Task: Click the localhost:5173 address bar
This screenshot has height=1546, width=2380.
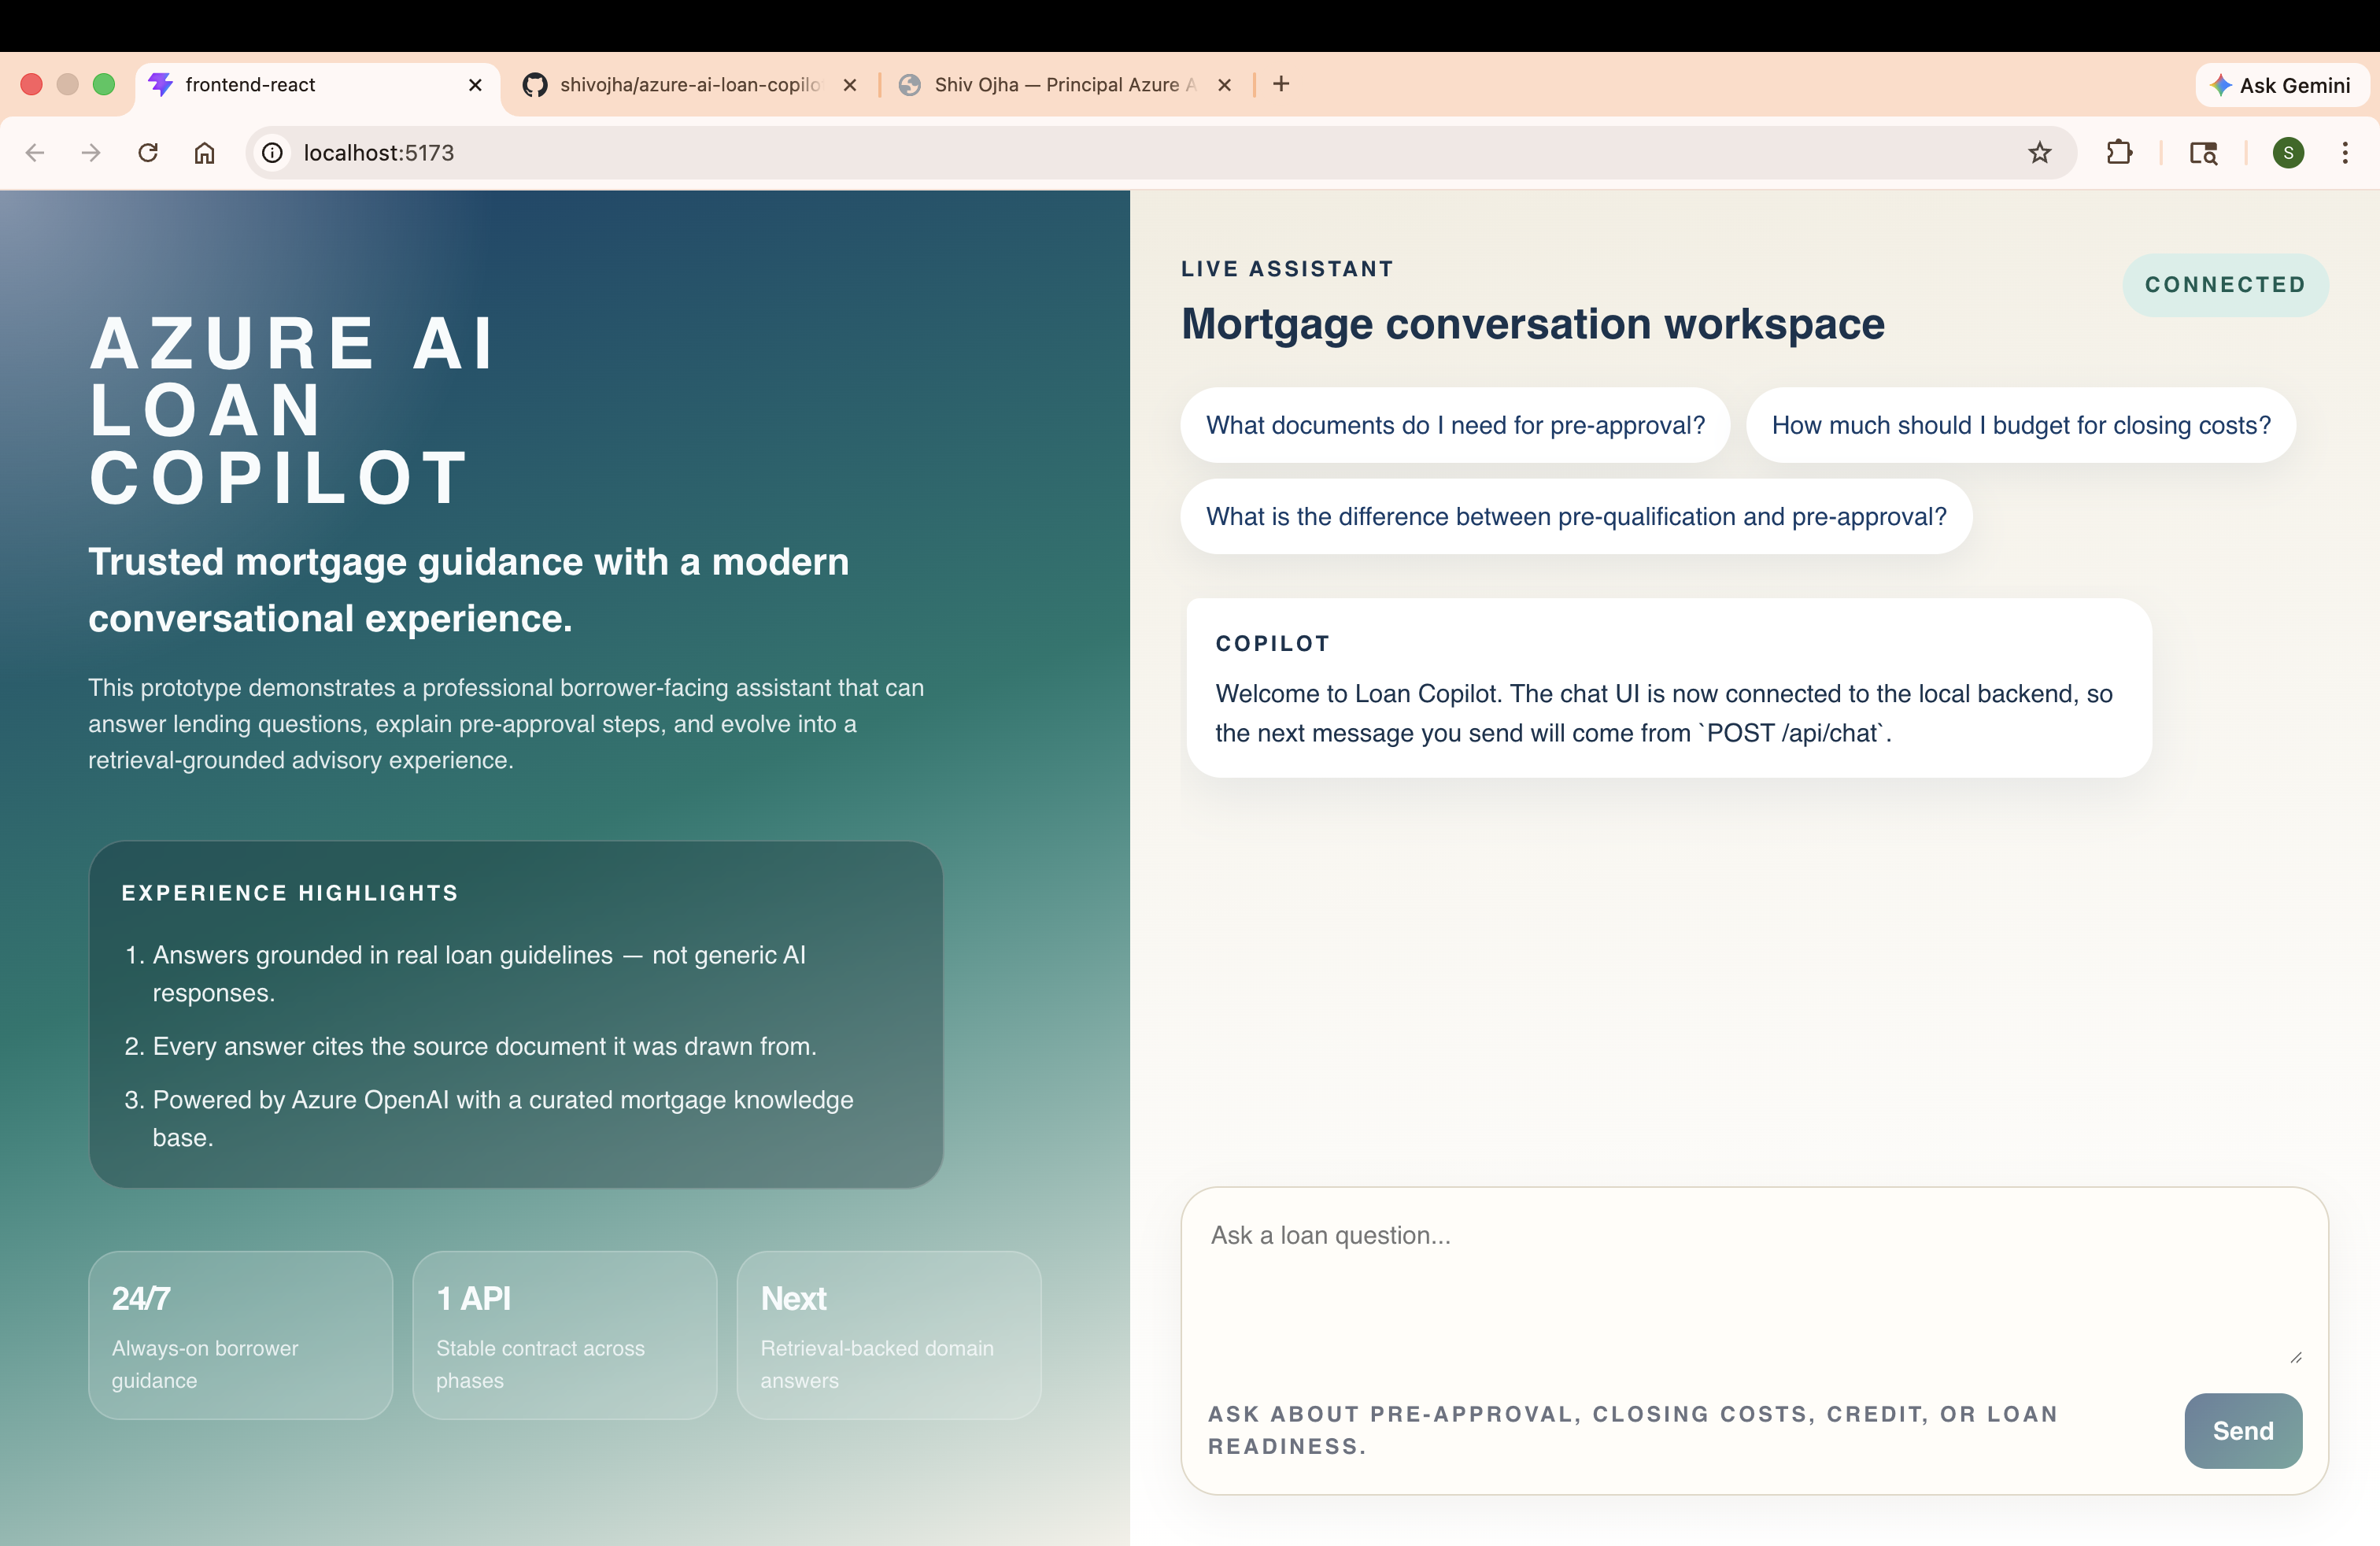Action: pos(1160,152)
